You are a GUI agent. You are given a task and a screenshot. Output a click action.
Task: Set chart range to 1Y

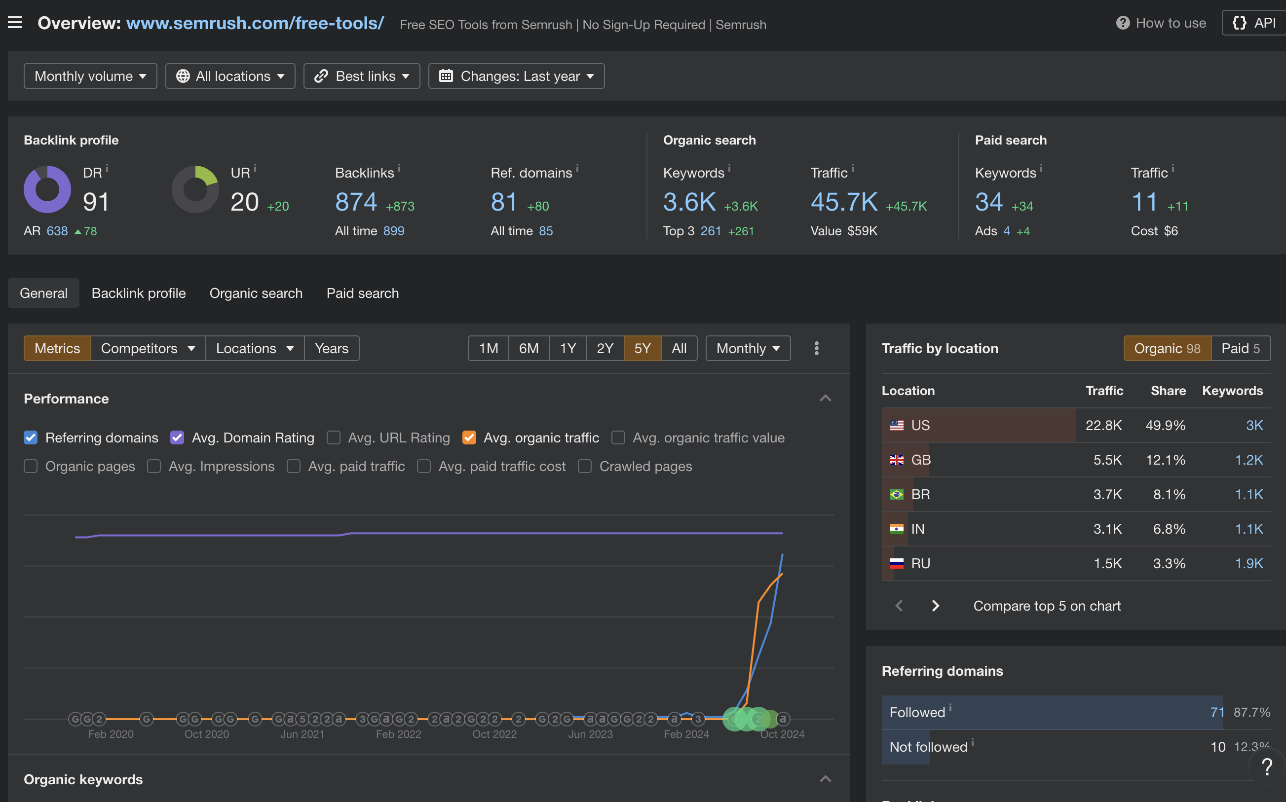coord(567,349)
